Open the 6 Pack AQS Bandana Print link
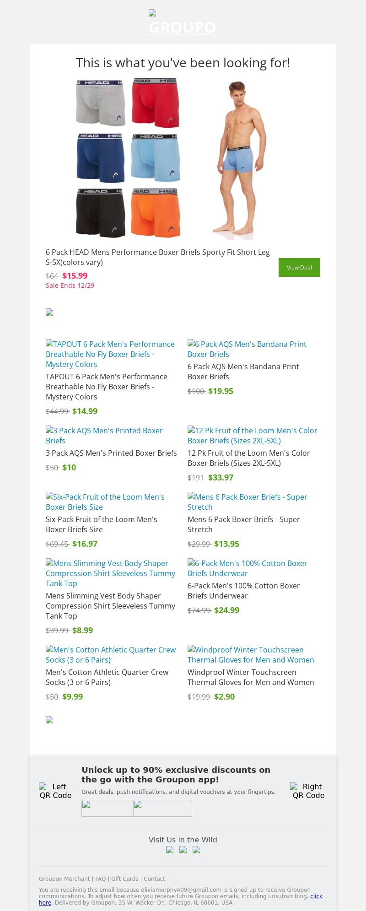 pos(247,349)
